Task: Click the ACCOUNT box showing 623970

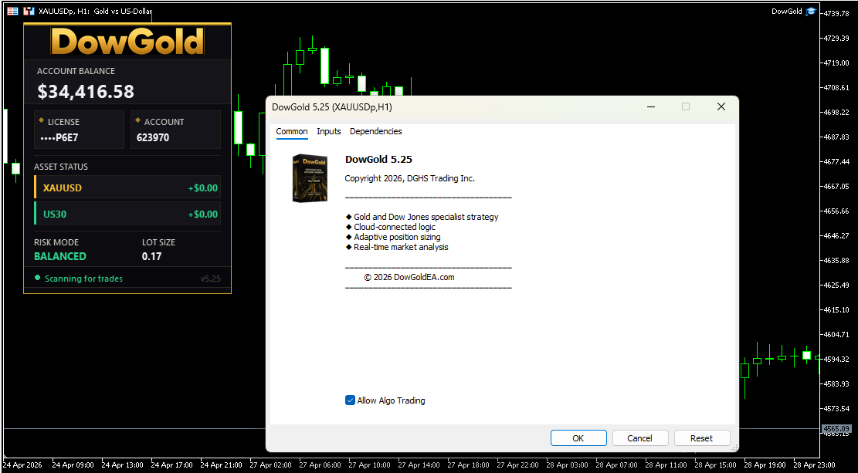Action: click(x=175, y=130)
